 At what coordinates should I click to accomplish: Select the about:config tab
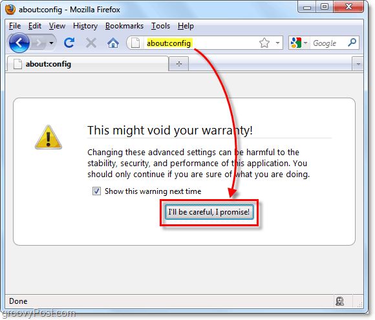point(87,64)
